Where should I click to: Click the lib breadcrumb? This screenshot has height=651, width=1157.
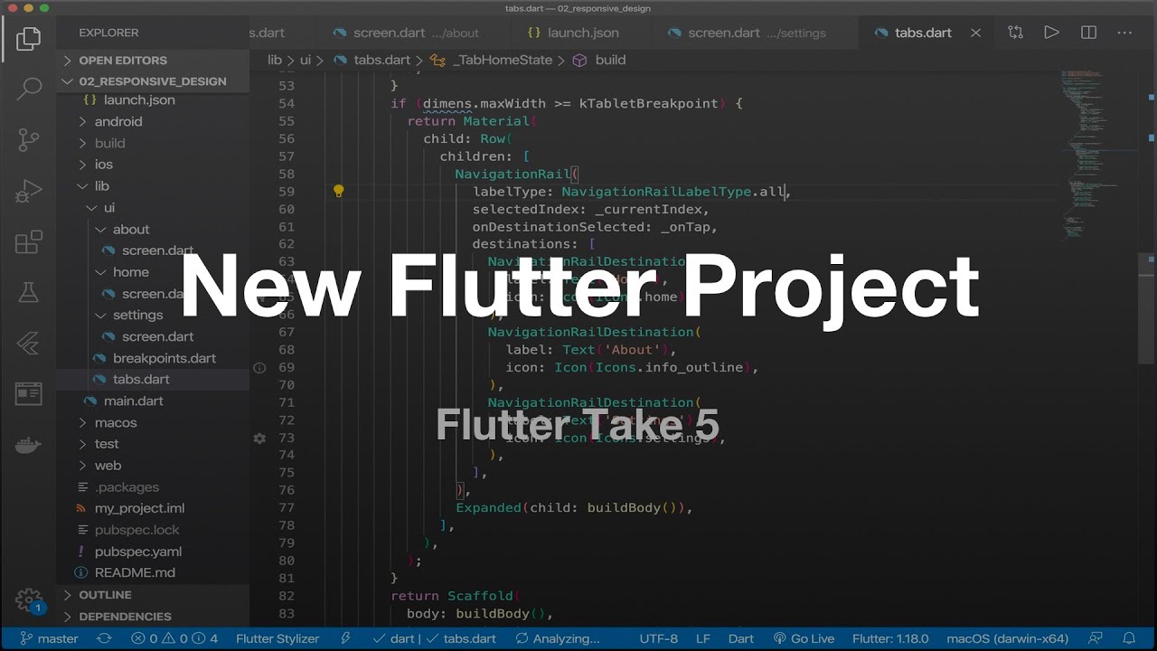(275, 60)
